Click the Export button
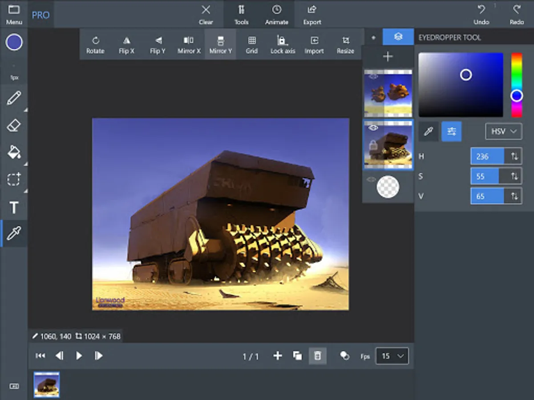 coord(312,15)
